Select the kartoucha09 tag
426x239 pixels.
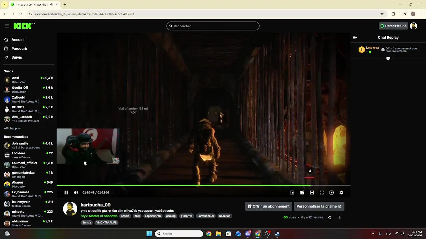pyautogui.click(x=206, y=216)
